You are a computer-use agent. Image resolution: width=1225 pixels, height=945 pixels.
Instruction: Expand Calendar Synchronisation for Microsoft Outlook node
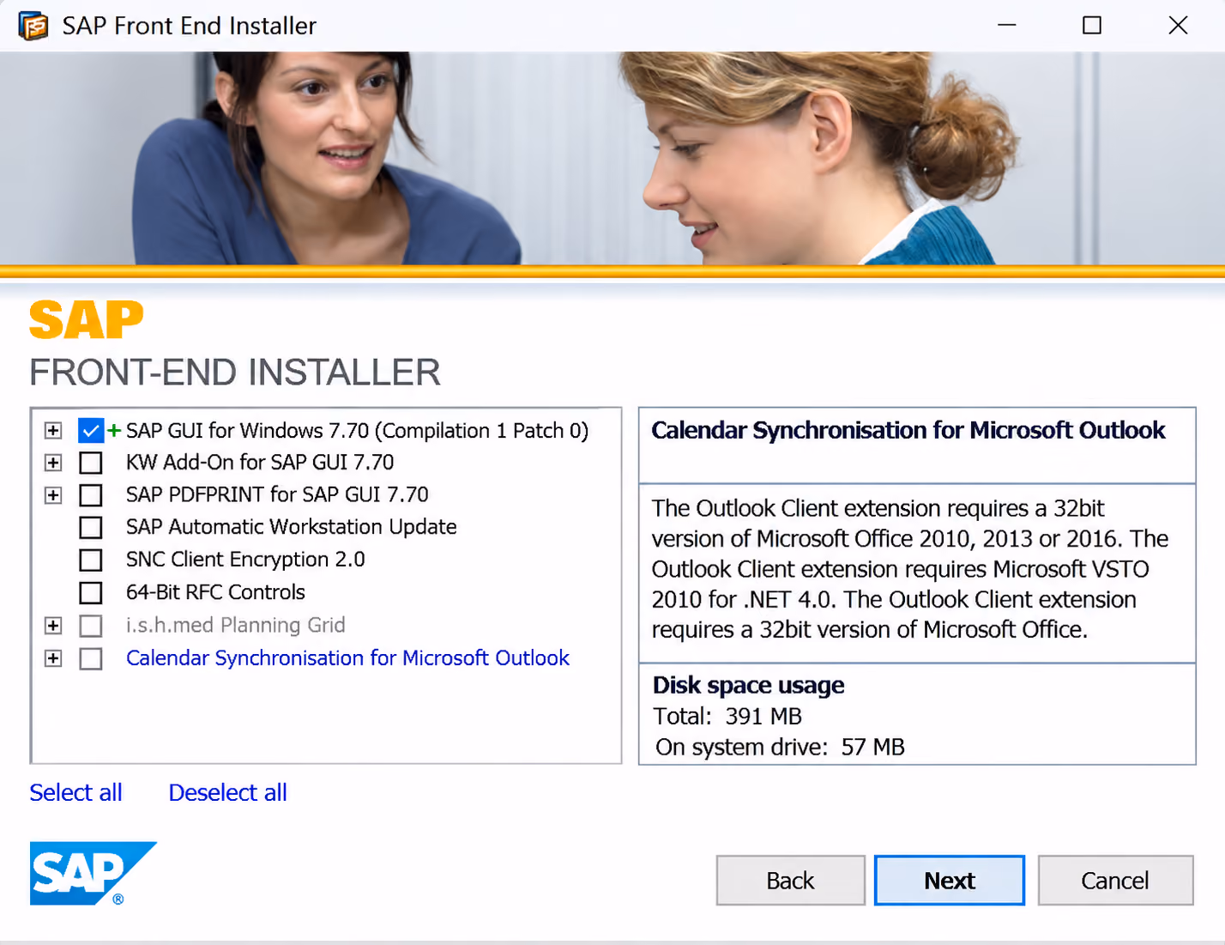coord(53,658)
